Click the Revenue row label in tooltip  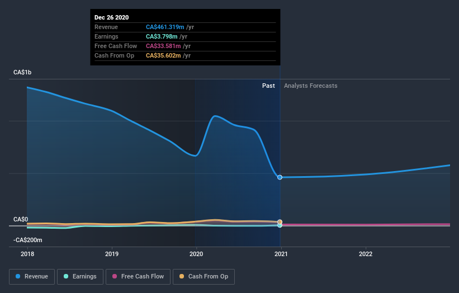(106, 27)
